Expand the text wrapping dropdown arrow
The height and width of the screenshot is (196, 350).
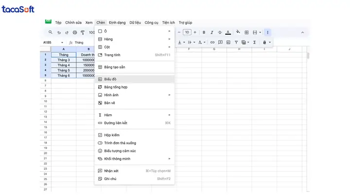tap(194, 42)
